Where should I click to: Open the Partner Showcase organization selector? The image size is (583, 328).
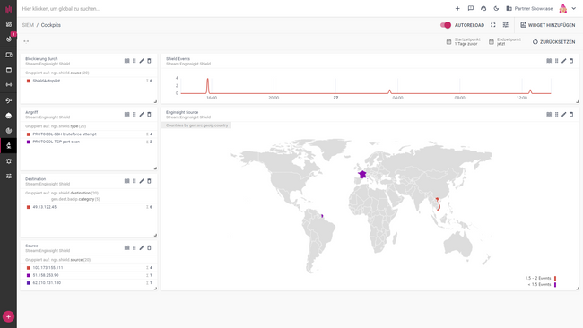[529, 9]
